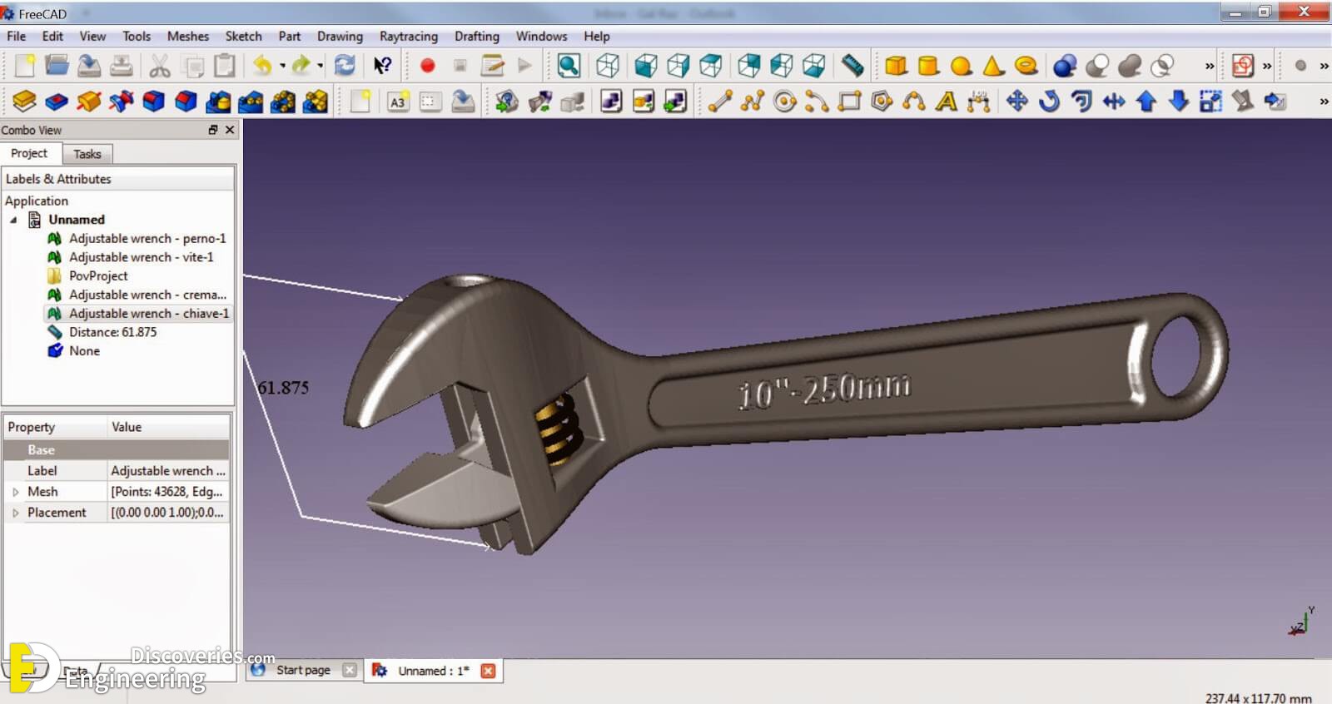Click the Fit All magnifier icon
The height and width of the screenshot is (704, 1332).
point(569,65)
